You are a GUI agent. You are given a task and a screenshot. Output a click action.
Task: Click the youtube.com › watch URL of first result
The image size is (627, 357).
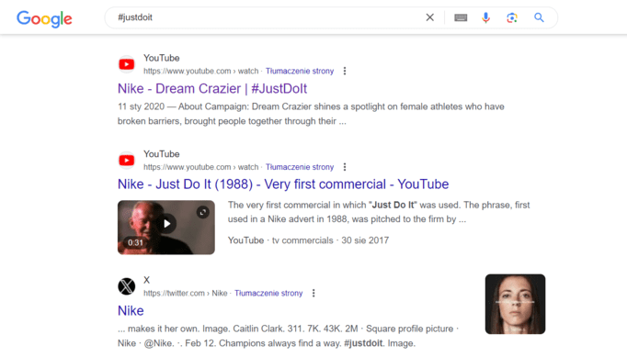pos(201,71)
